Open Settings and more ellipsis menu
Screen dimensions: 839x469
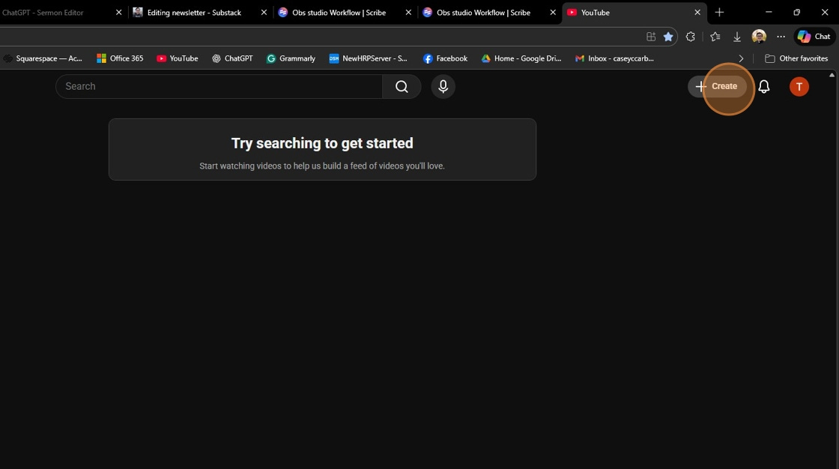pos(781,37)
